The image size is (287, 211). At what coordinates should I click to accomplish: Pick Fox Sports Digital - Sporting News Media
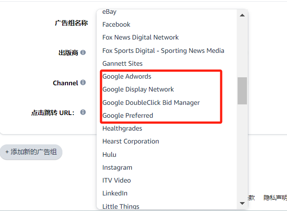coord(163,51)
